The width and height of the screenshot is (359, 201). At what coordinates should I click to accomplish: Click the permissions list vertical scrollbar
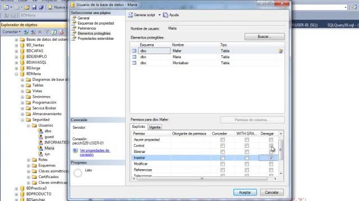point(280,150)
